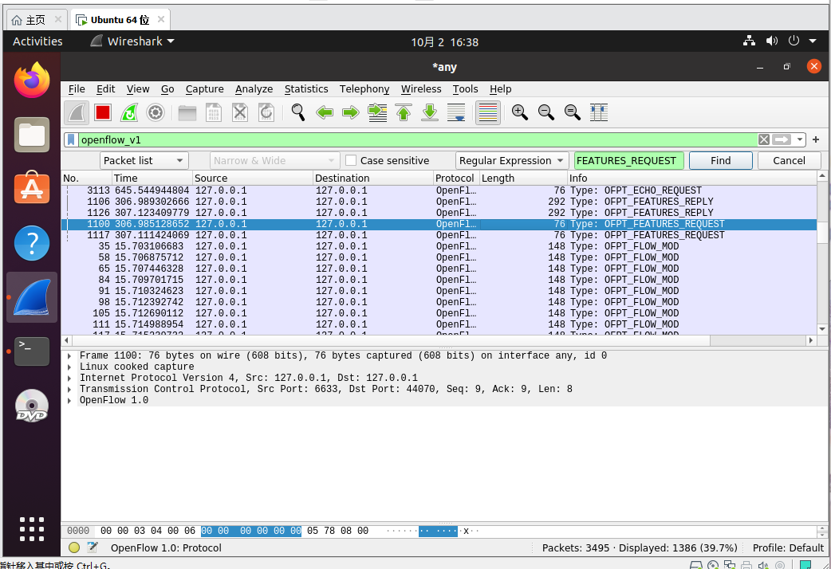Image resolution: width=831 pixels, height=569 pixels.
Task: Open Firefox from the Ubuntu dock
Action: [32, 80]
